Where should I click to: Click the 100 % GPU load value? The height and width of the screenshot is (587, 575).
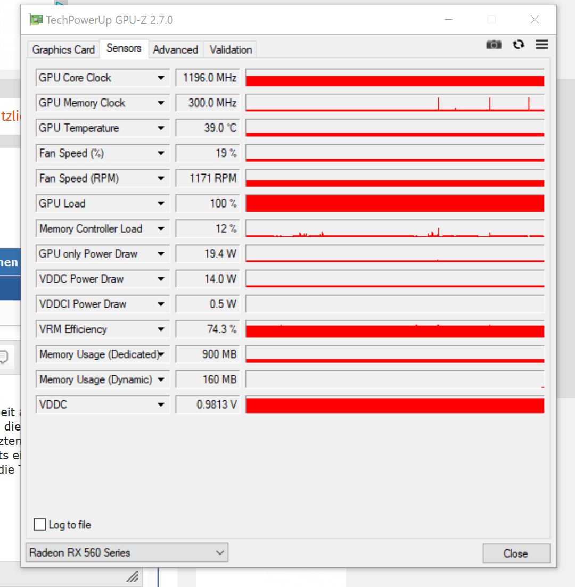pyautogui.click(x=208, y=203)
